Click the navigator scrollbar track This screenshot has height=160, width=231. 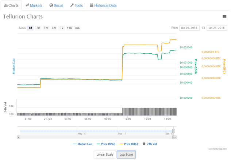coord(96,137)
